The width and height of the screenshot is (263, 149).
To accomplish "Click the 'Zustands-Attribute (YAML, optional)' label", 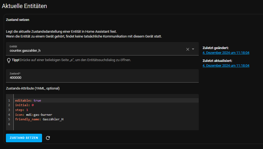I will tap(33, 88).
